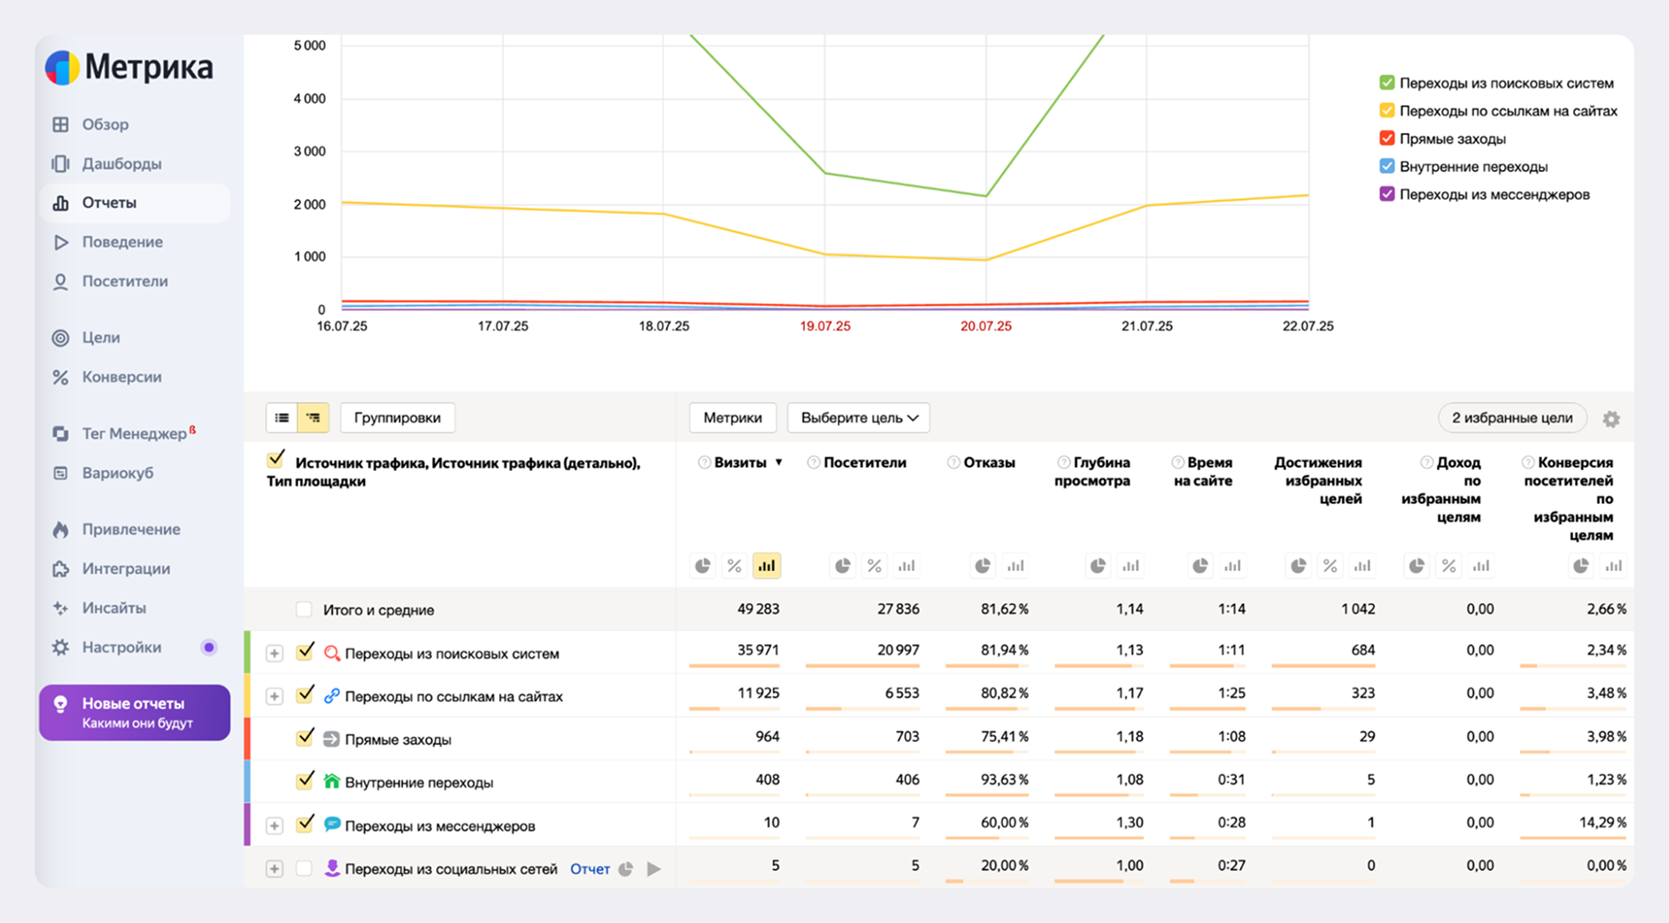Click play icon in social networks row
1669x923 pixels.
point(654,869)
